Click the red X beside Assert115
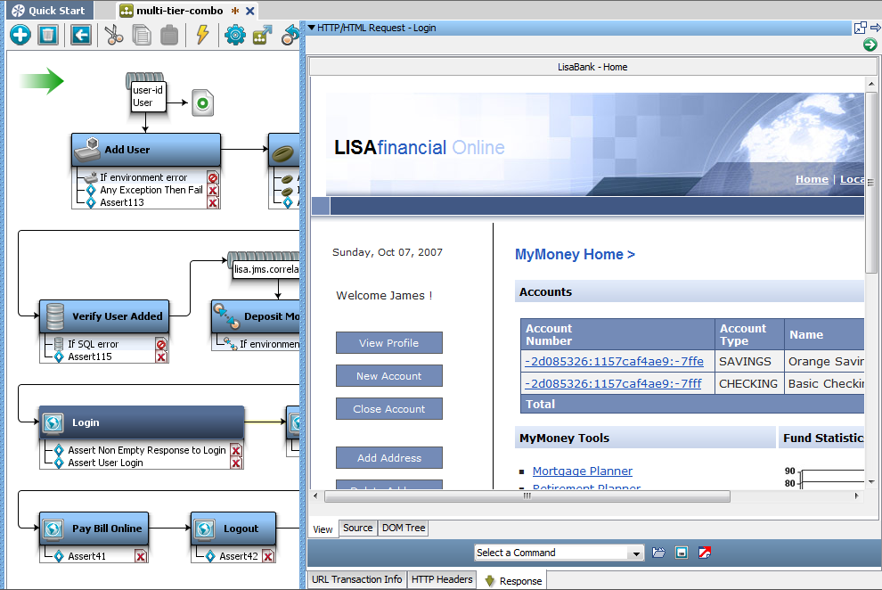The image size is (882, 590). (x=161, y=357)
